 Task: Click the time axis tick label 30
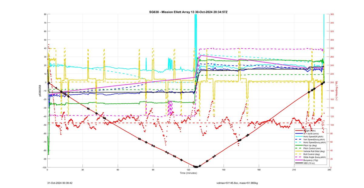(x=83, y=170)
